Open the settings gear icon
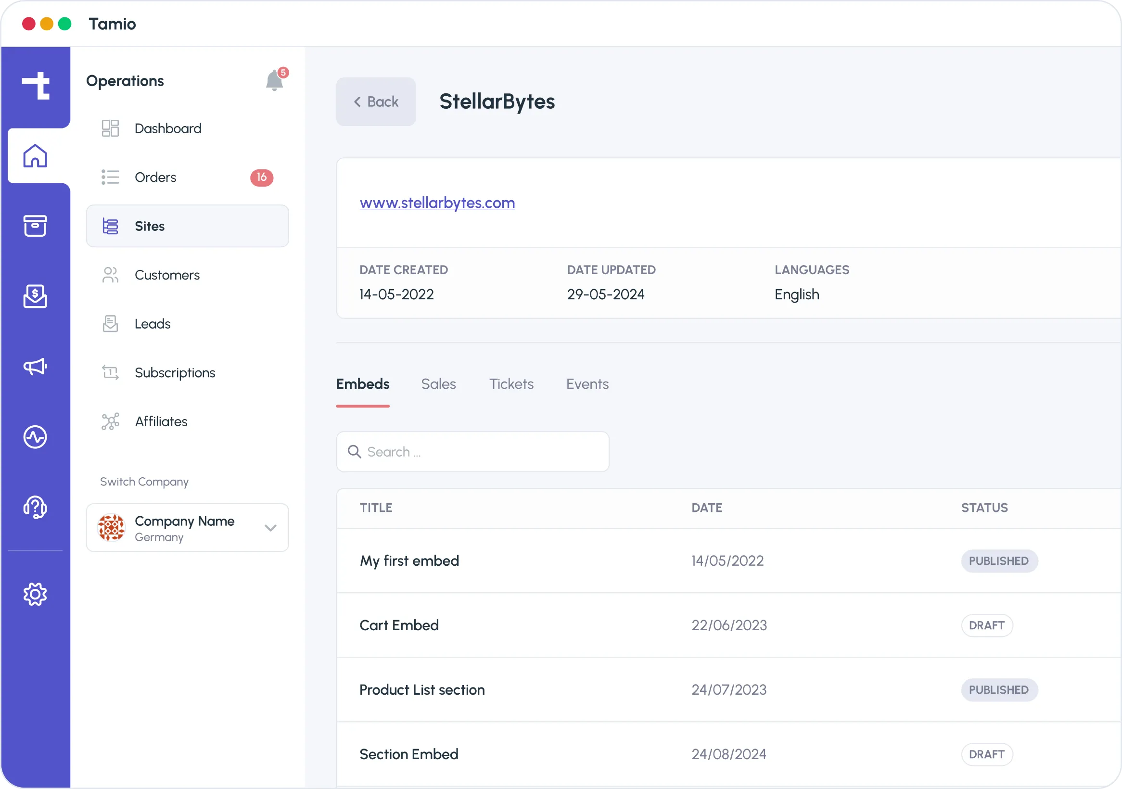Image resolution: width=1122 pixels, height=789 pixels. pyautogui.click(x=35, y=594)
